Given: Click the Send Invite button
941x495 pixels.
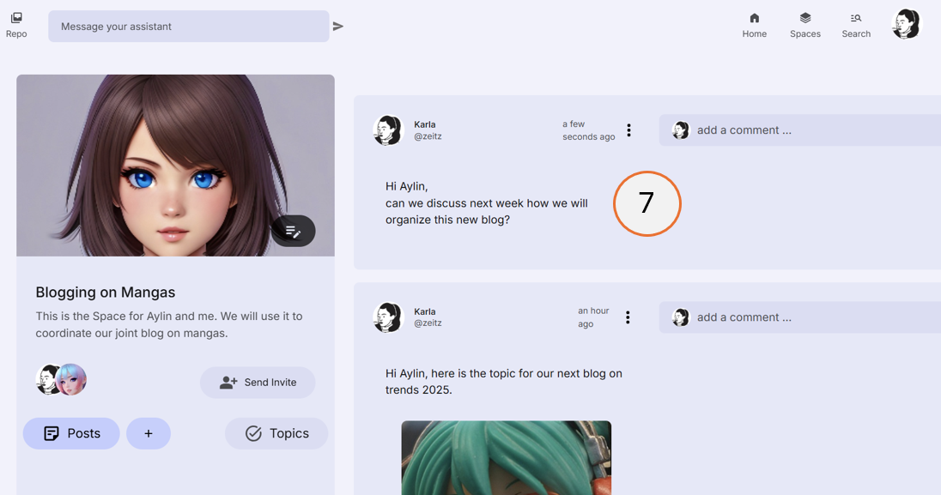Looking at the screenshot, I should tap(258, 382).
